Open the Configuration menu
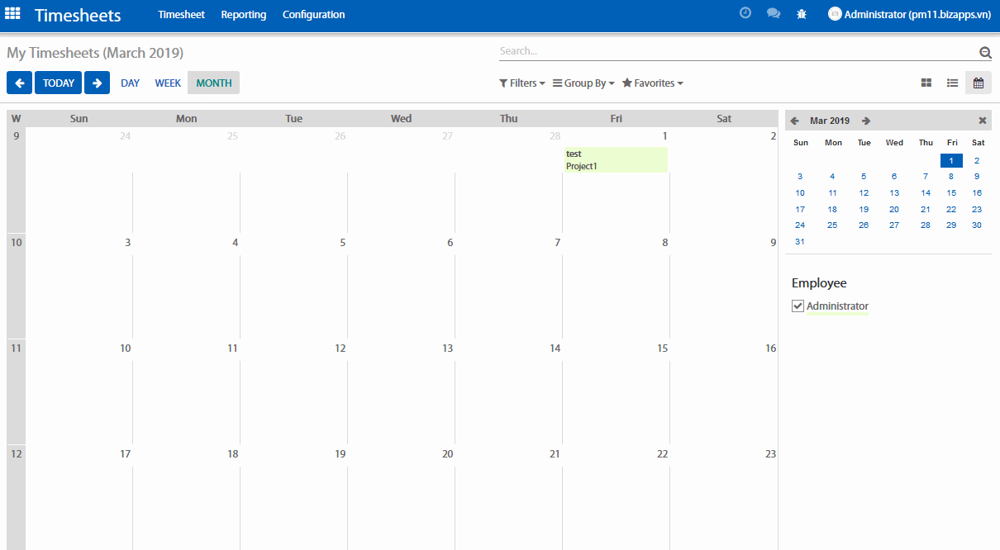This screenshot has width=1000, height=550. pos(313,15)
